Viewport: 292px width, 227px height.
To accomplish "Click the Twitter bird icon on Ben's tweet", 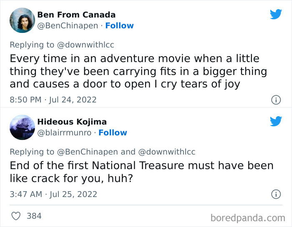I will pyautogui.click(x=276, y=14).
